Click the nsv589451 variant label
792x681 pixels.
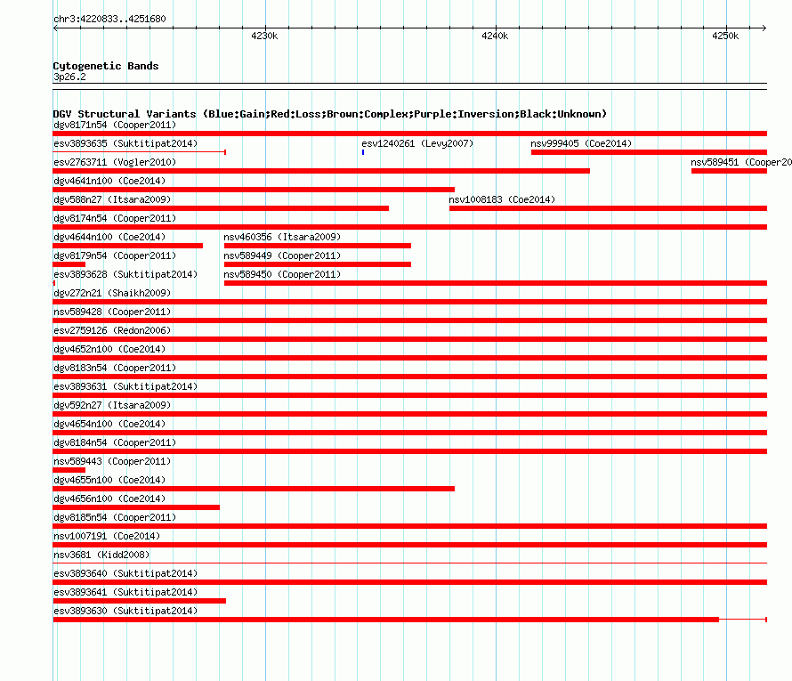point(741,162)
